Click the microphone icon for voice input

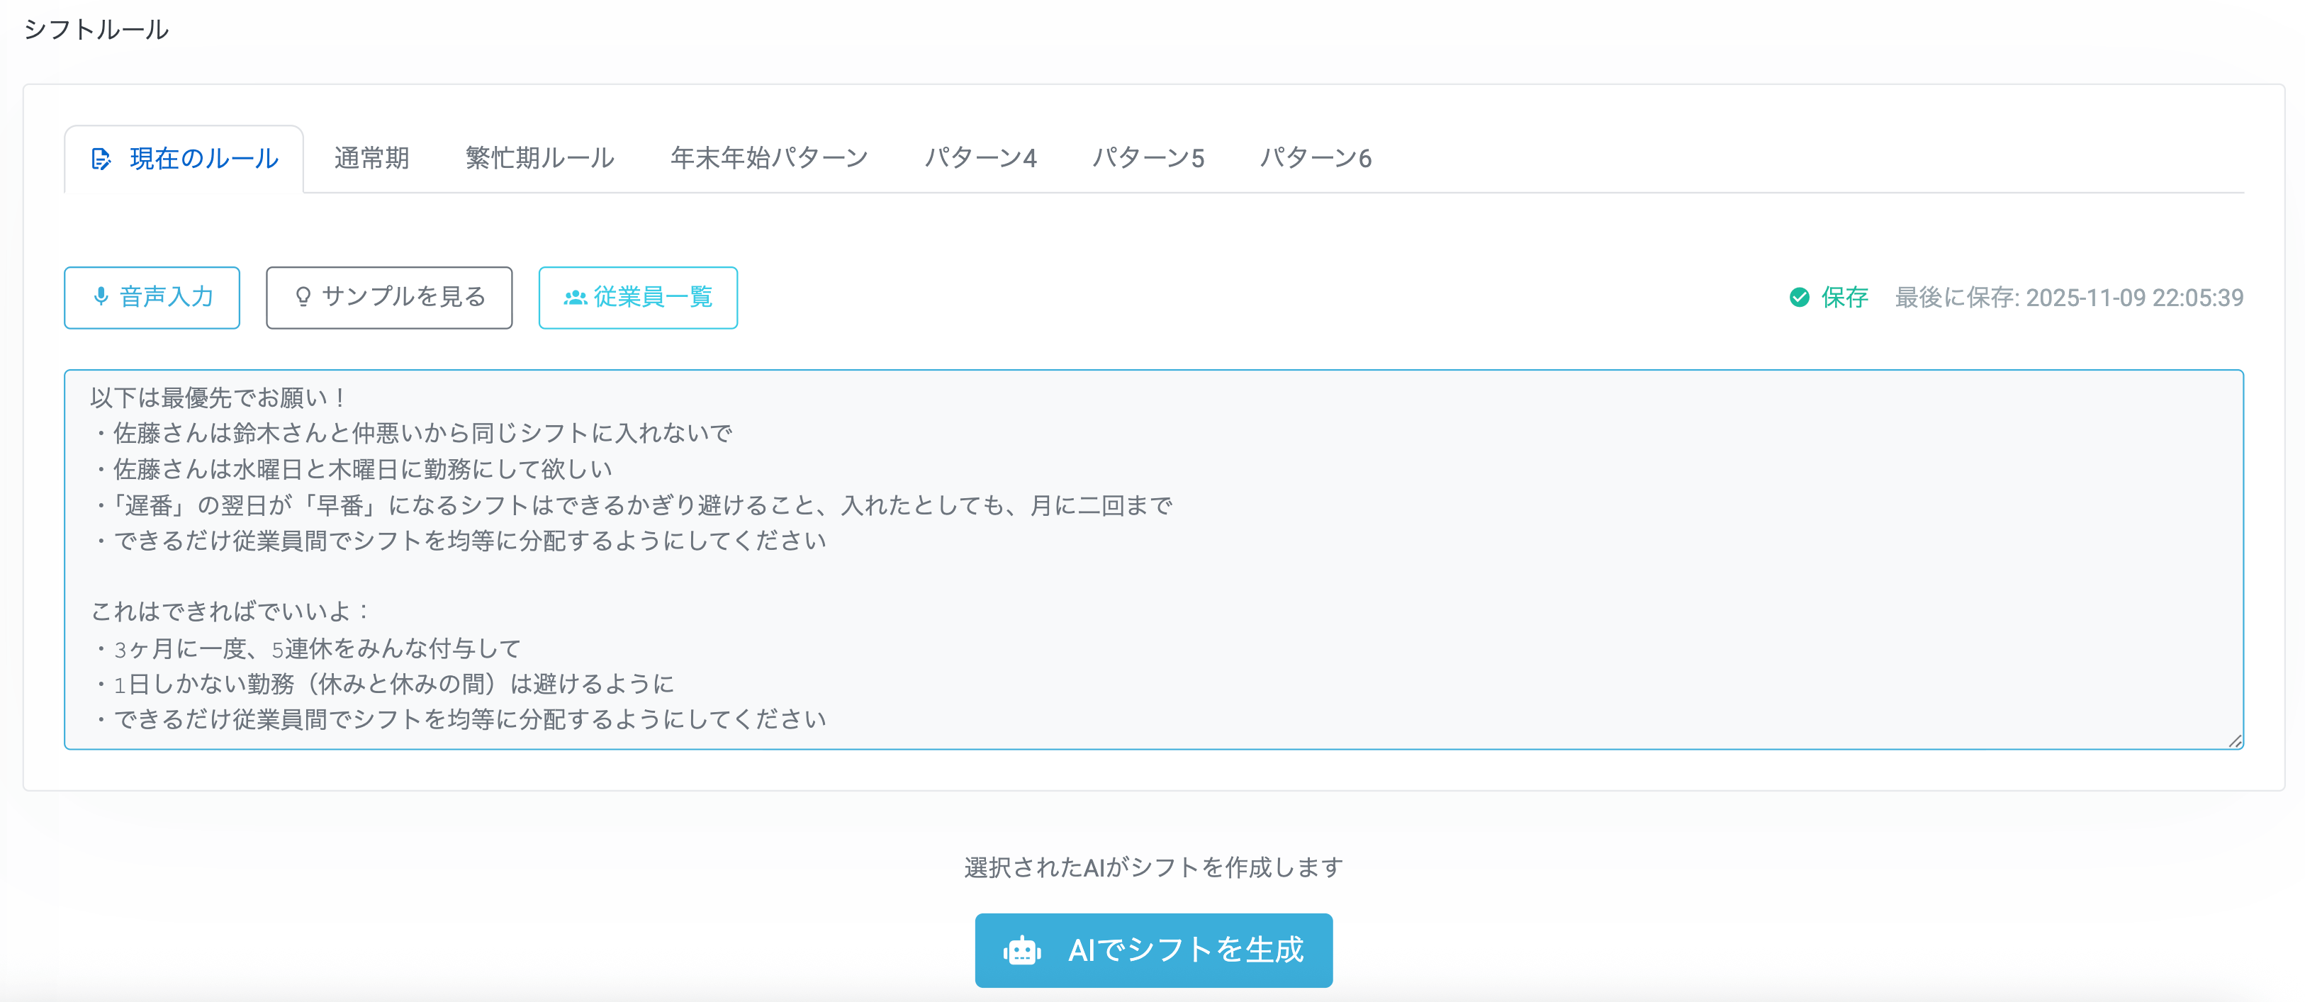[101, 298]
